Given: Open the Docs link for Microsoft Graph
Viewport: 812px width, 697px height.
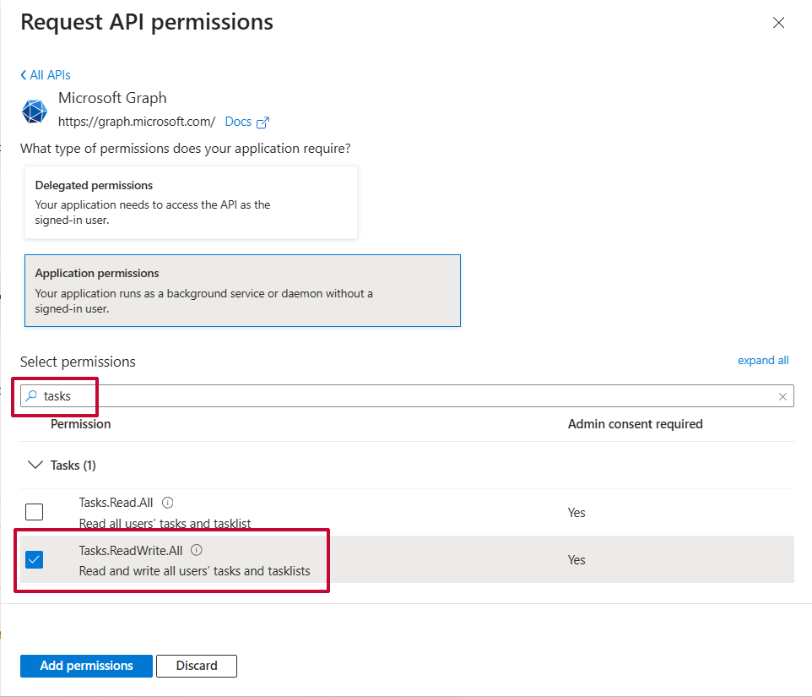Looking at the screenshot, I should (238, 122).
